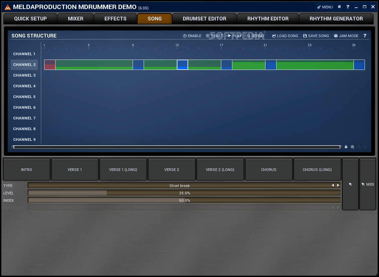Screen dimensions: 379x277
Task: Select the selected blue break block at bar 13
Action: tap(182, 65)
